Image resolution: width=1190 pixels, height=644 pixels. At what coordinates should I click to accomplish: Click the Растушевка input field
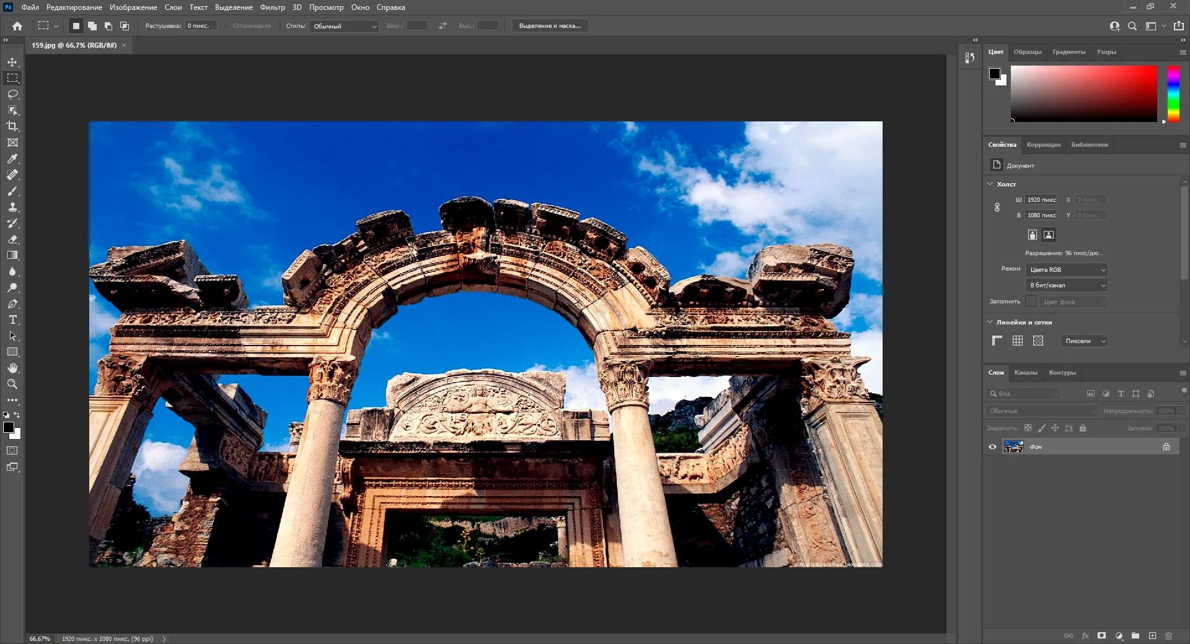pyautogui.click(x=201, y=26)
